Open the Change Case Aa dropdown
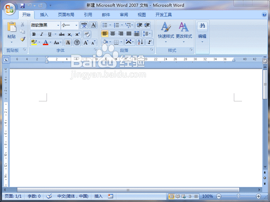 57,42
